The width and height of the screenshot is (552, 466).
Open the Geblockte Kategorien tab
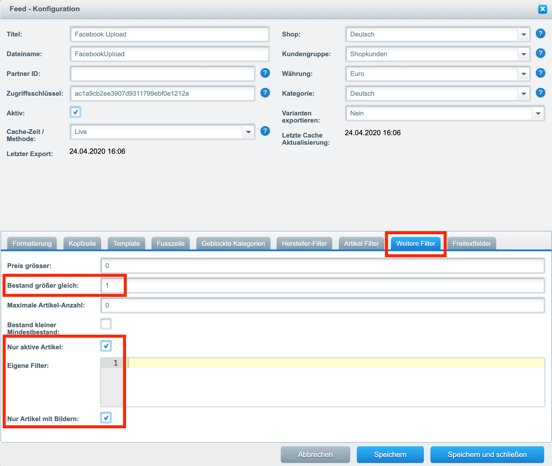point(233,244)
